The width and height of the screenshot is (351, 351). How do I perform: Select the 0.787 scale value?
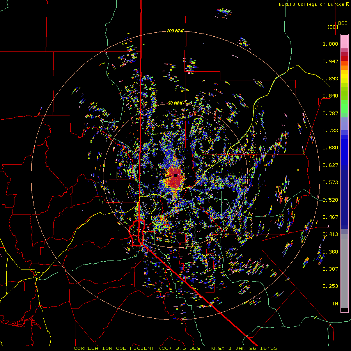[330, 113]
